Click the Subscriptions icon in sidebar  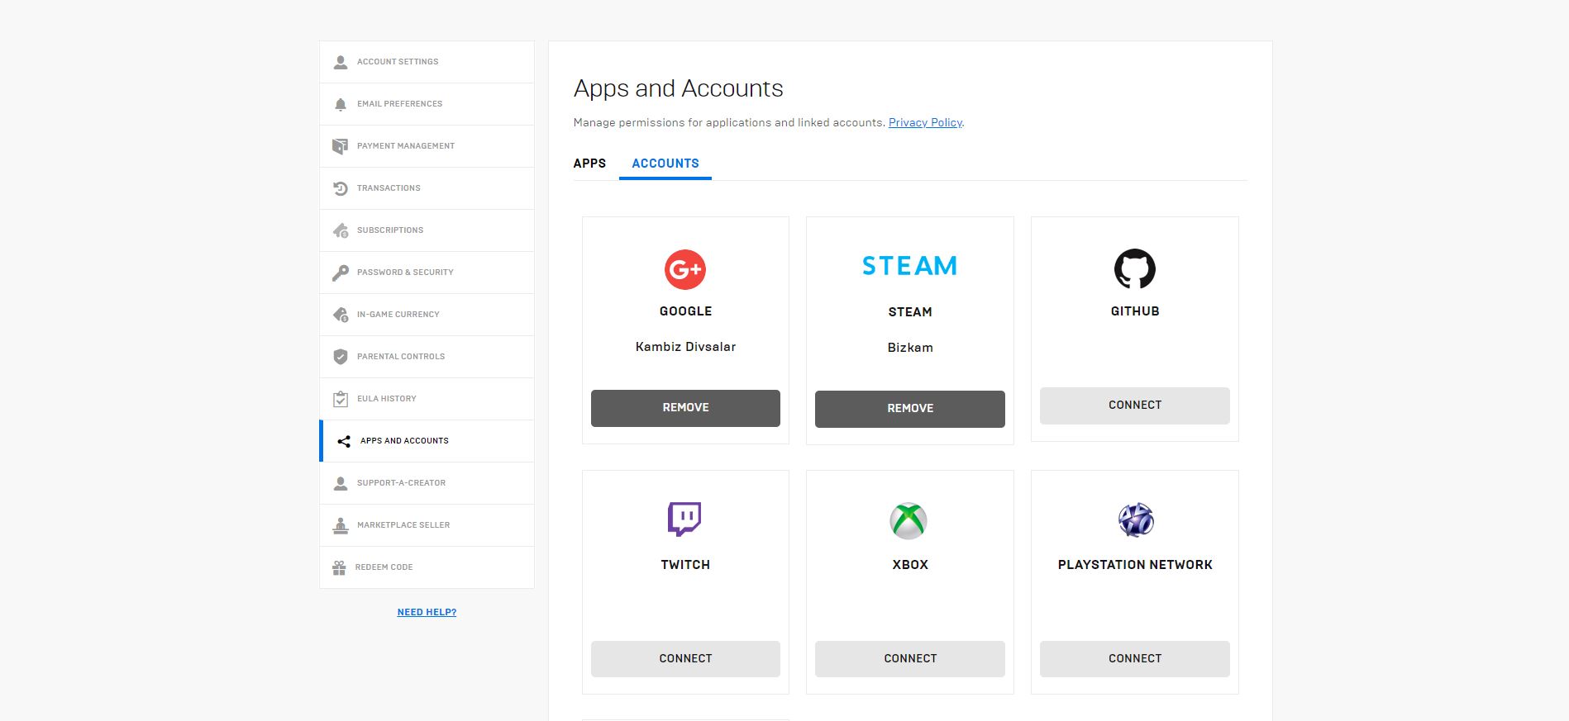point(341,230)
